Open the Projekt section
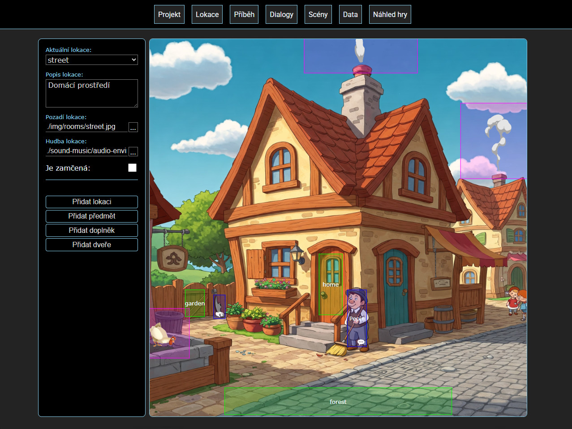The image size is (572, 429). coord(169,14)
